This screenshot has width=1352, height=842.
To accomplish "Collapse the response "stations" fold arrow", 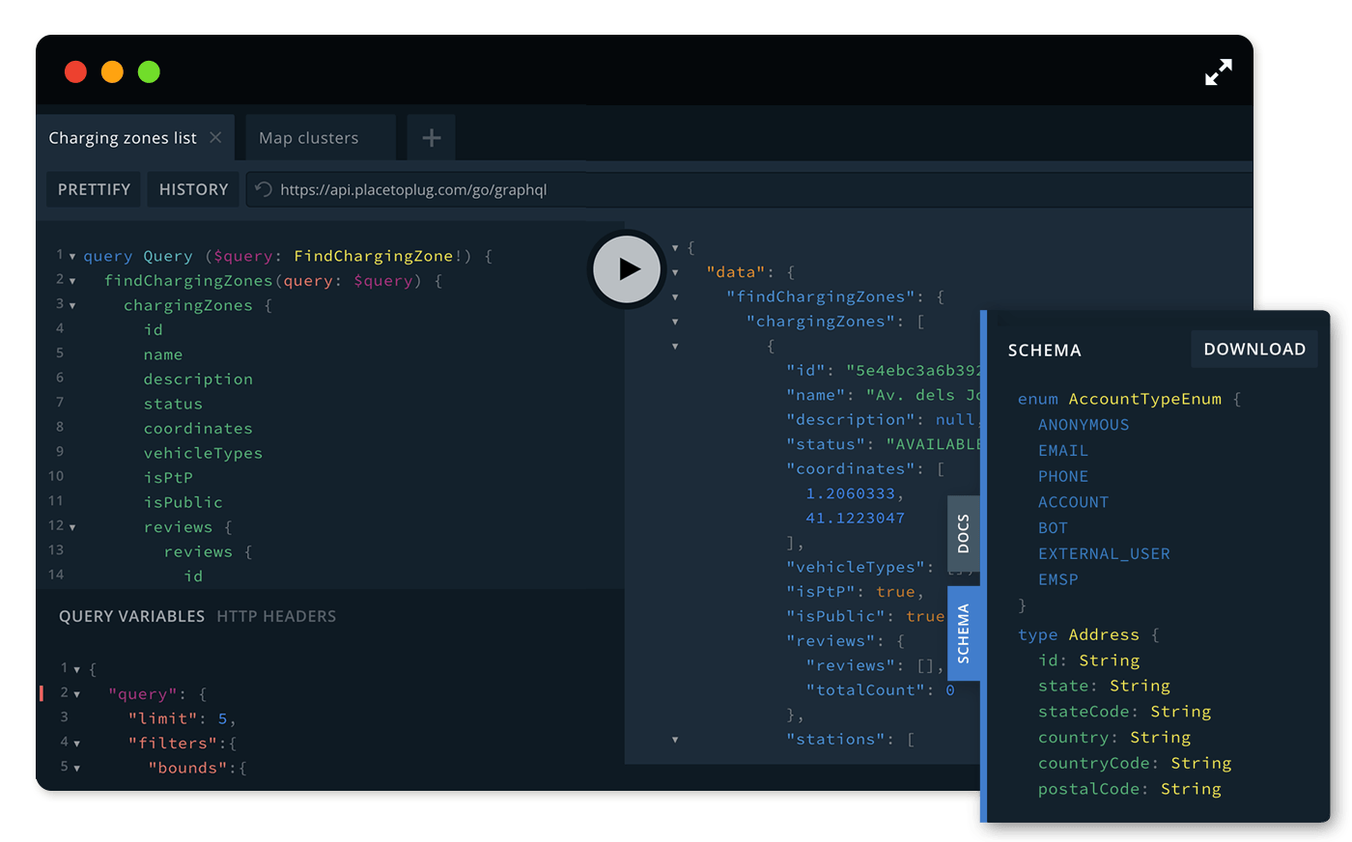I will coord(675,740).
